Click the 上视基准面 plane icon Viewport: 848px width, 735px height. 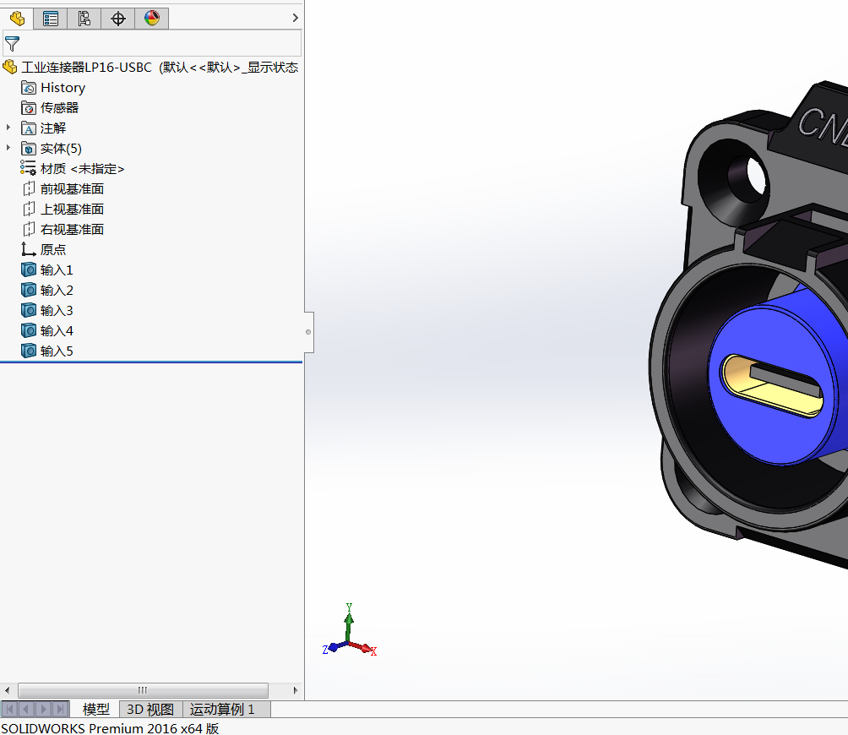coord(29,209)
